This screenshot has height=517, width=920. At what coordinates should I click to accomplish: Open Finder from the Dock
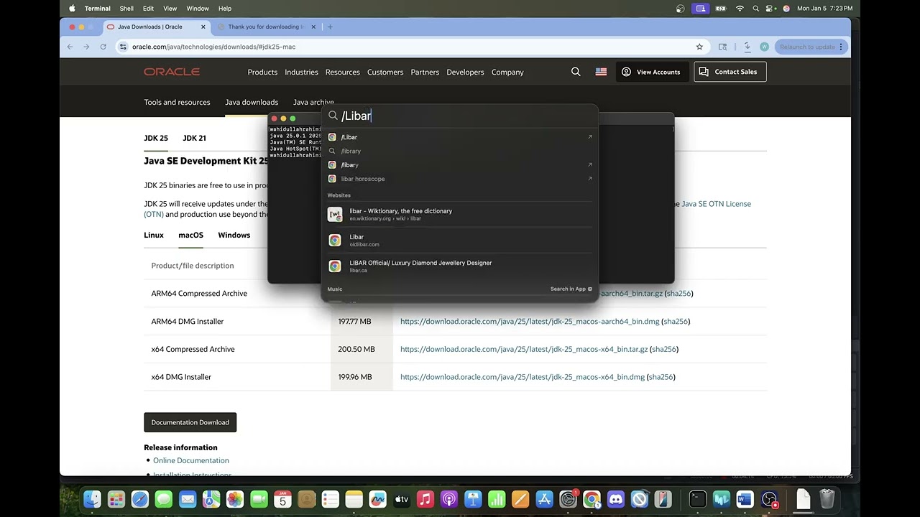click(92, 499)
